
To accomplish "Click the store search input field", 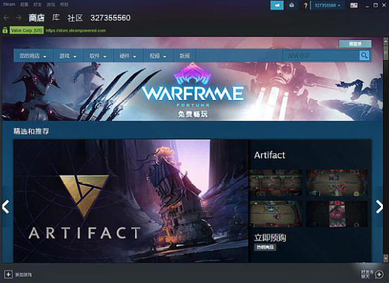I will pos(321,56).
